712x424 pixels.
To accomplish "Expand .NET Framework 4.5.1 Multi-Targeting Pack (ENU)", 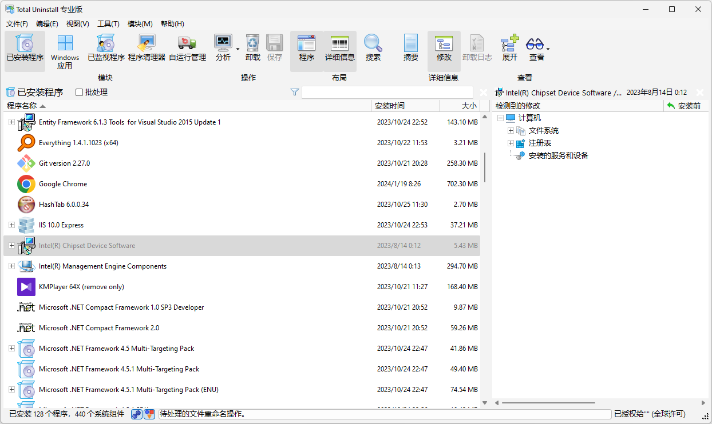I will [x=11, y=390].
